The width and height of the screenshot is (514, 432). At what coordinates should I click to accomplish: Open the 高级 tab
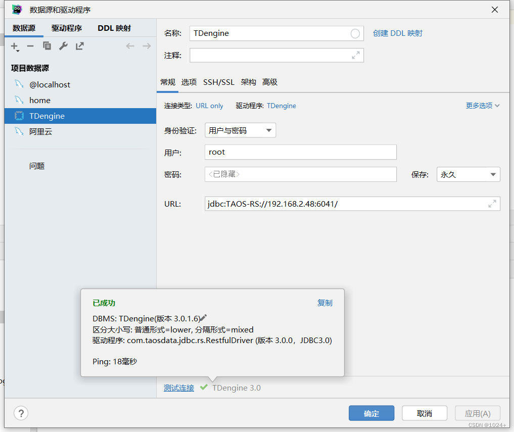click(x=270, y=82)
